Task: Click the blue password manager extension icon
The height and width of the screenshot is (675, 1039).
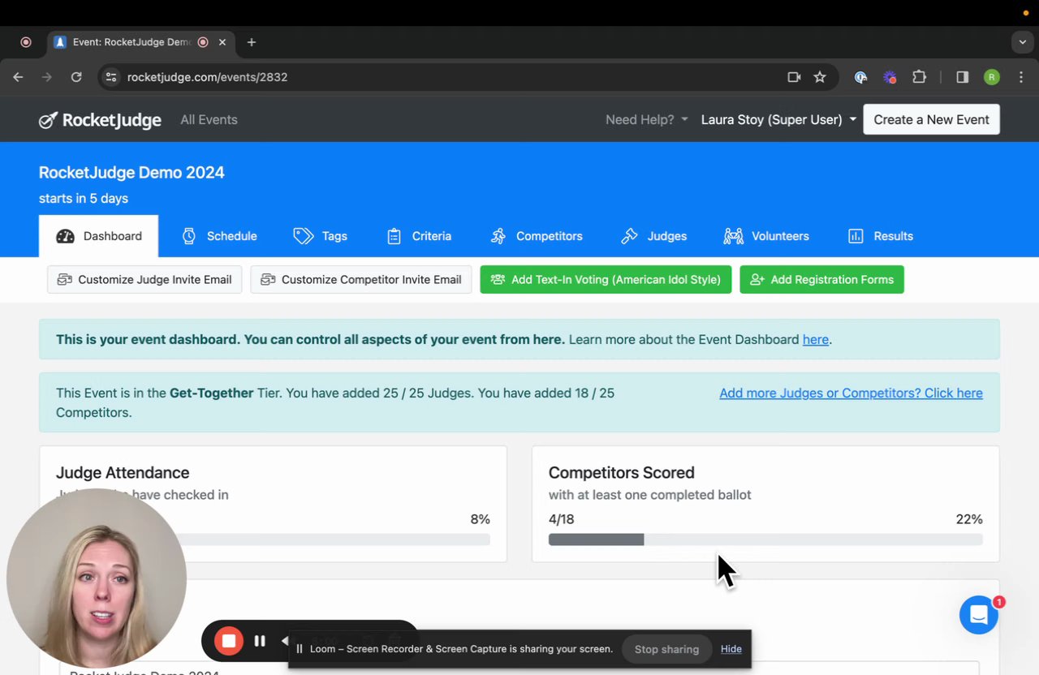Action: pyautogui.click(x=860, y=77)
